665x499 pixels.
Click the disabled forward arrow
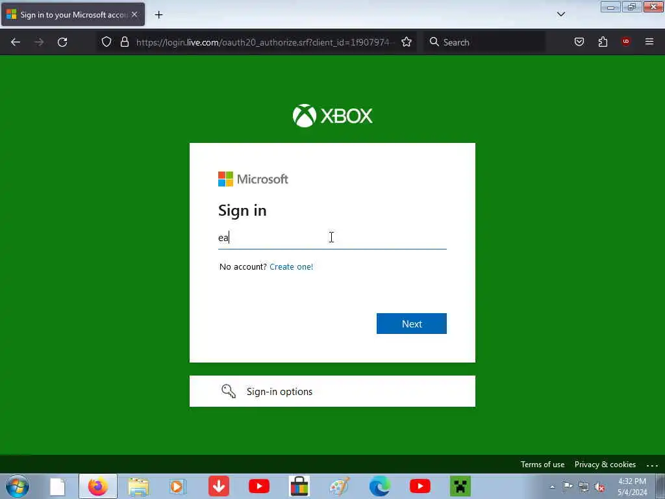tap(39, 42)
